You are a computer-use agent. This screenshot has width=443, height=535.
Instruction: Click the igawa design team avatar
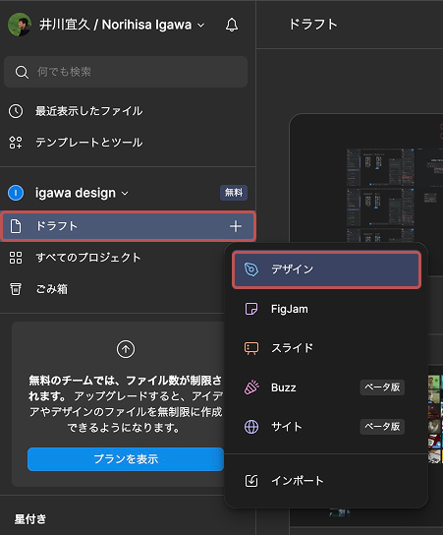16,193
